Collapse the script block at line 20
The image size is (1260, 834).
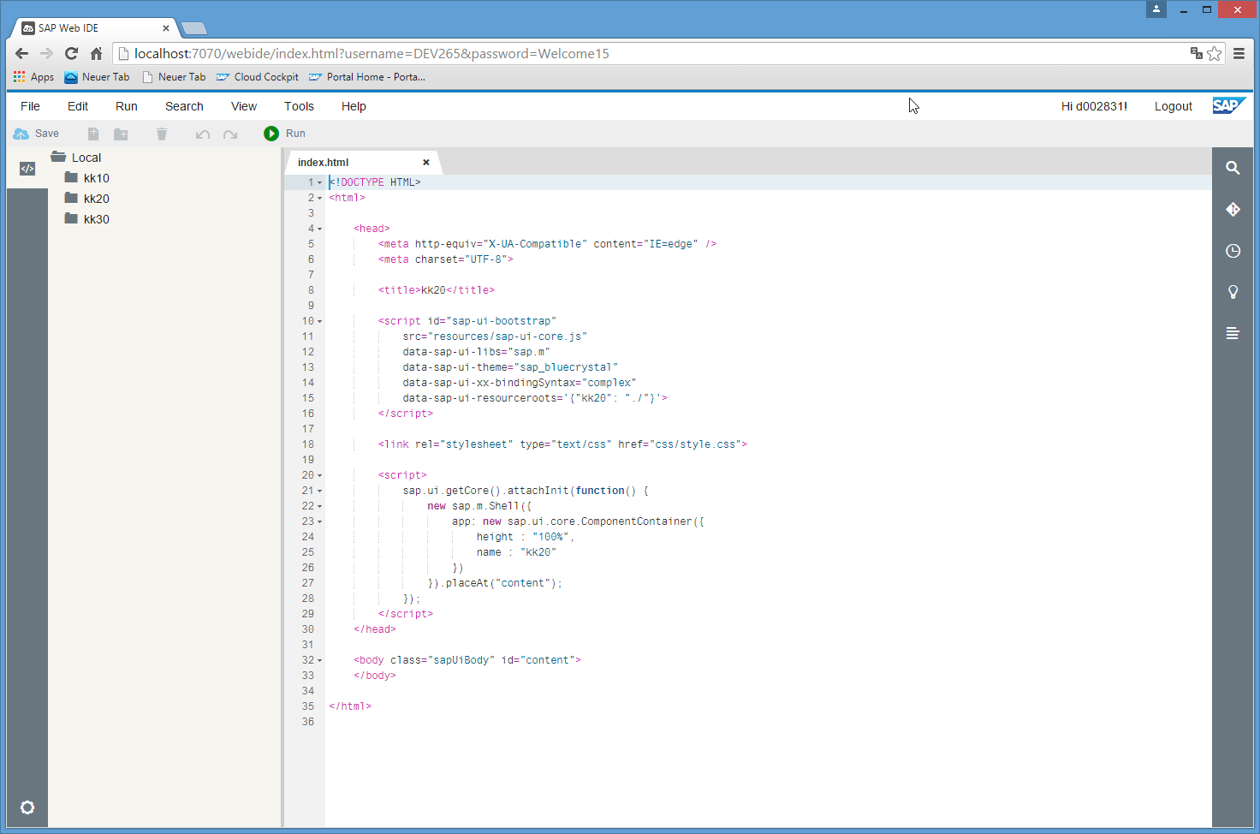(x=320, y=475)
